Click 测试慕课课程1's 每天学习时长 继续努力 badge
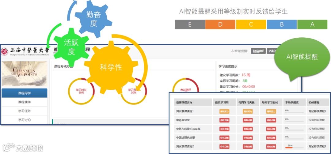The width and height of the screenshot is (331, 154). tap(271, 111)
